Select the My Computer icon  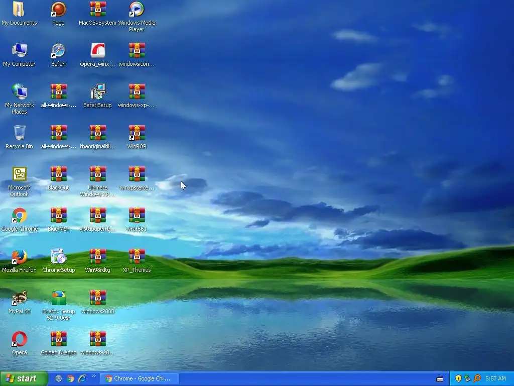(x=19, y=50)
